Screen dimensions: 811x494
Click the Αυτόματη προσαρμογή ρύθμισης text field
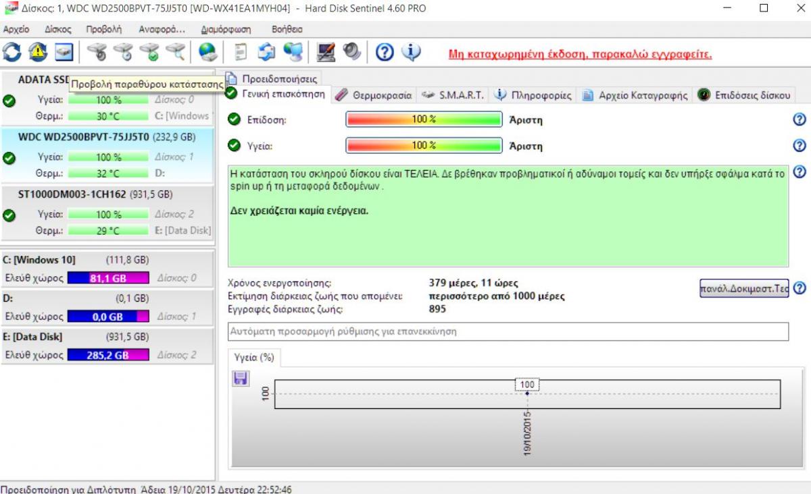[x=508, y=331]
